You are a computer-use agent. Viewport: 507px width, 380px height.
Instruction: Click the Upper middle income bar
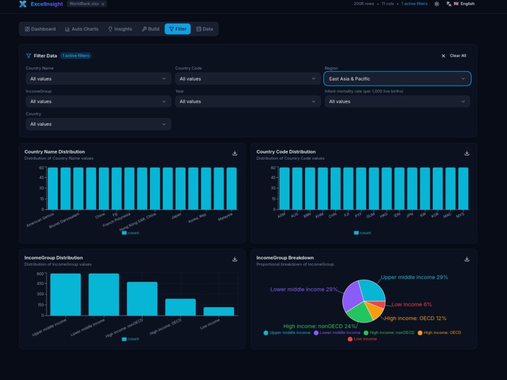pyautogui.click(x=65, y=294)
